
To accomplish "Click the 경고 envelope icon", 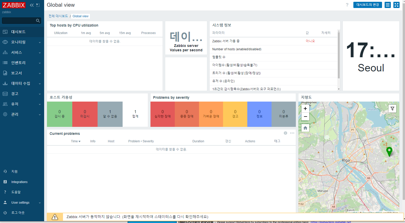I will (x=5, y=94).
